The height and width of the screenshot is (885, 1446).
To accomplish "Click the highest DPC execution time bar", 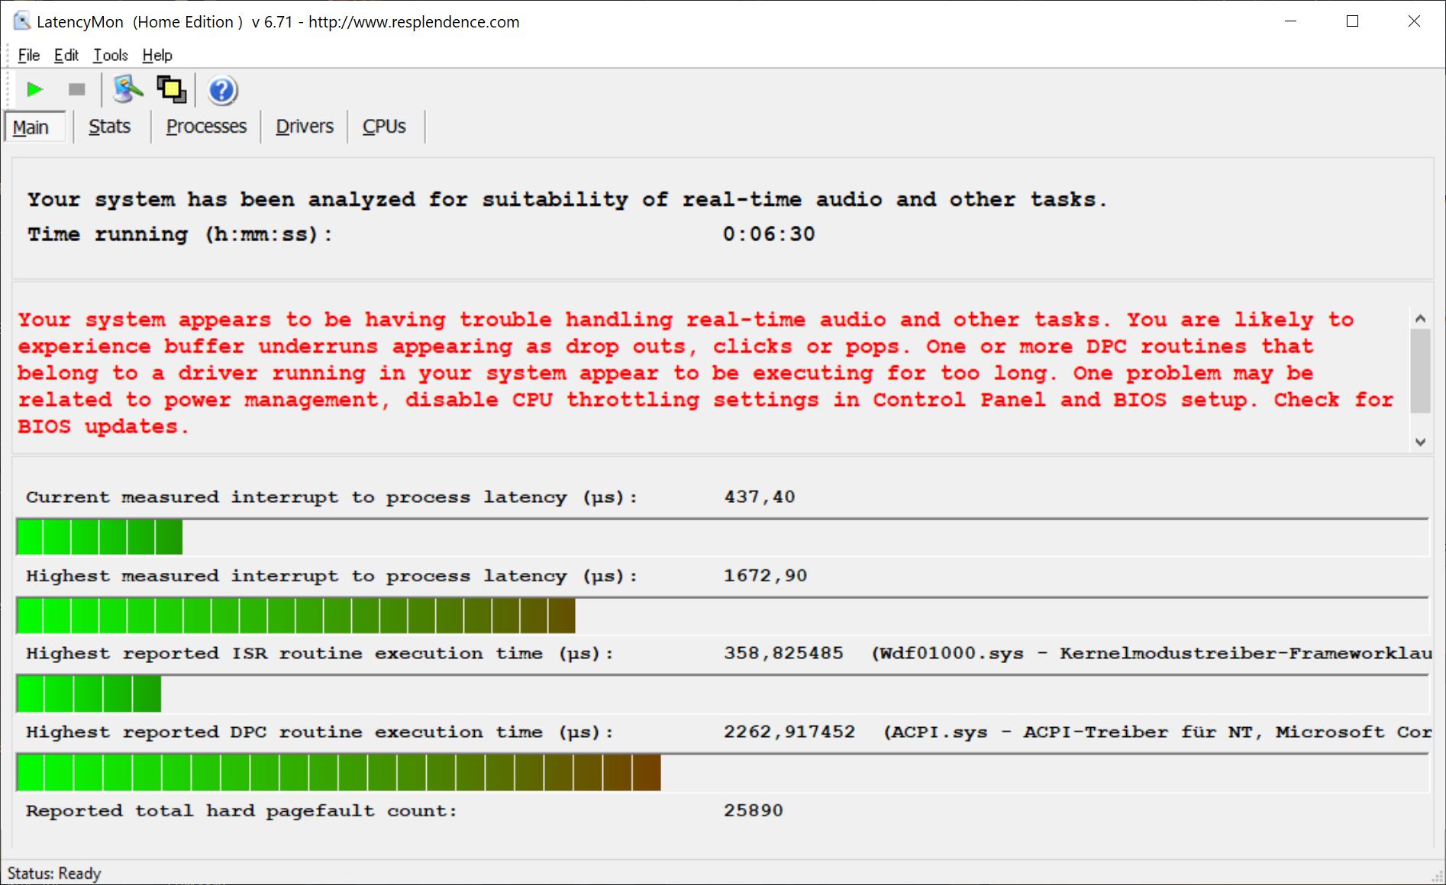I will pyautogui.click(x=722, y=772).
